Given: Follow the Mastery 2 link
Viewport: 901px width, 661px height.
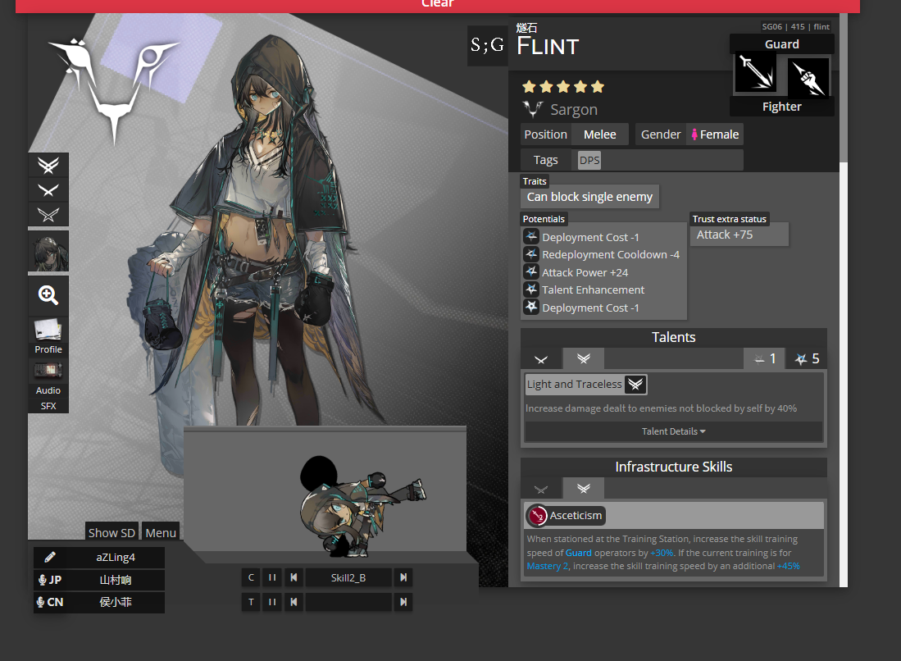Looking at the screenshot, I should [548, 566].
